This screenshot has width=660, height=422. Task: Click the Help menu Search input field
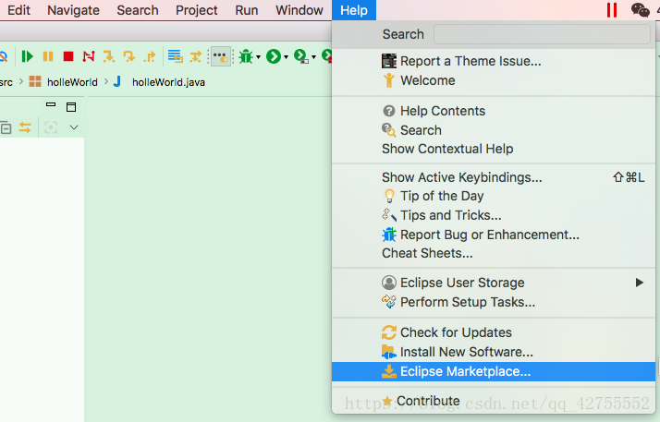pyautogui.click(x=542, y=34)
